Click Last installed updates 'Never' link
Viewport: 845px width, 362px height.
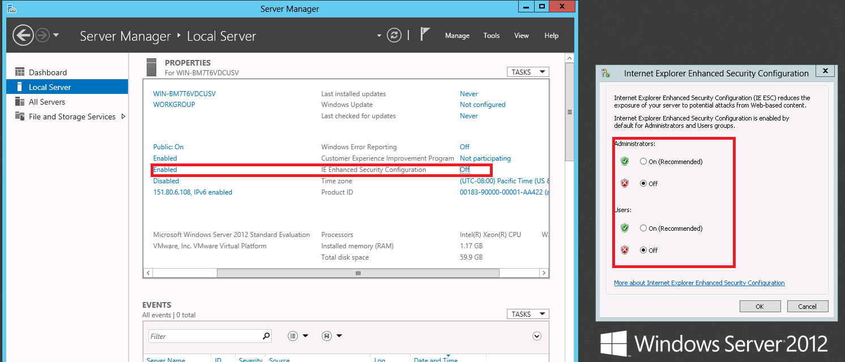[469, 94]
